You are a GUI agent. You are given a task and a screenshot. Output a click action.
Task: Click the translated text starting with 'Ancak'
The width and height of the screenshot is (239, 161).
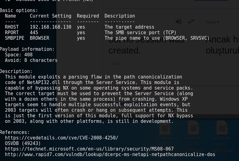coord(222,45)
